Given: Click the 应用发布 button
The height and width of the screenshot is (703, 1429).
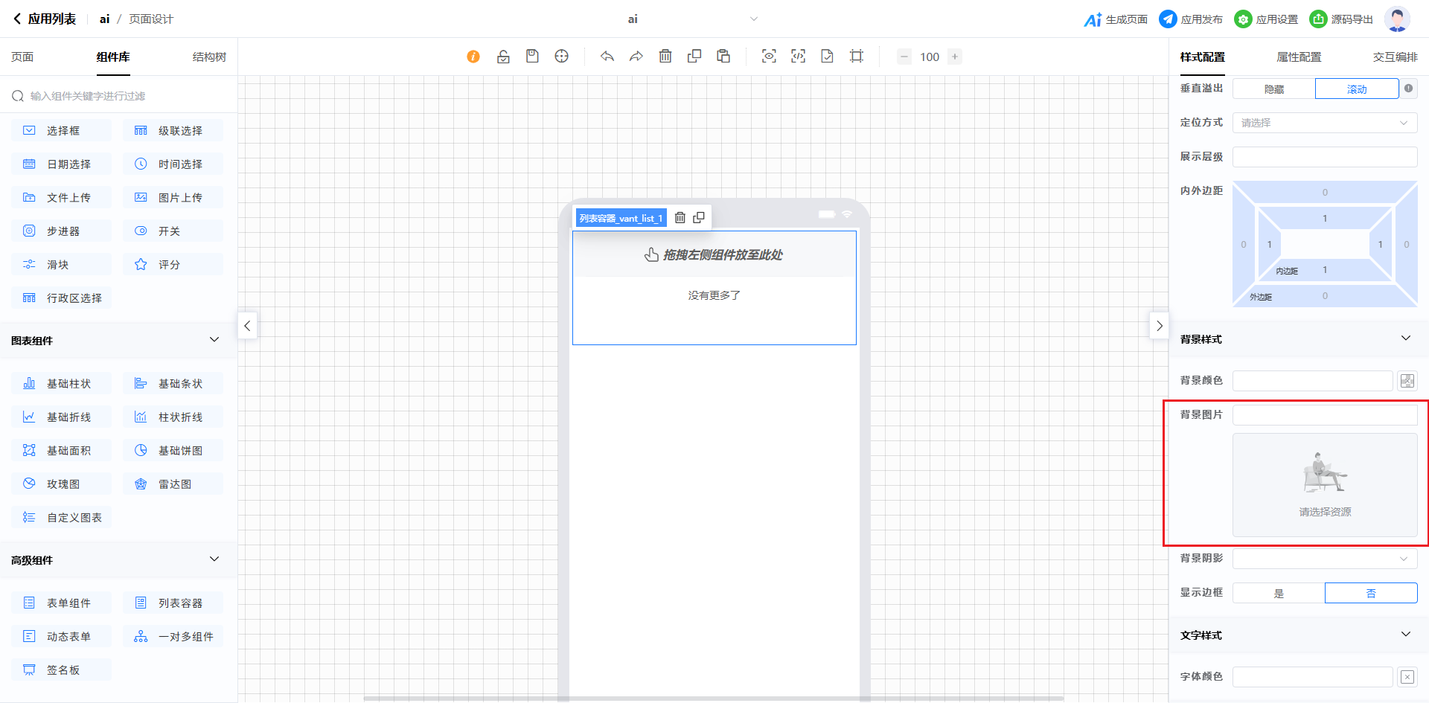Looking at the screenshot, I should coord(1191,19).
